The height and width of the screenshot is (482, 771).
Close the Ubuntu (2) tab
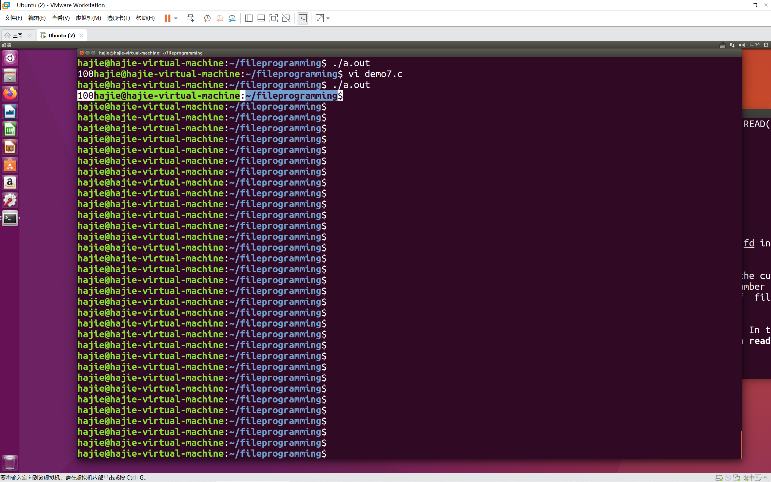coord(82,35)
